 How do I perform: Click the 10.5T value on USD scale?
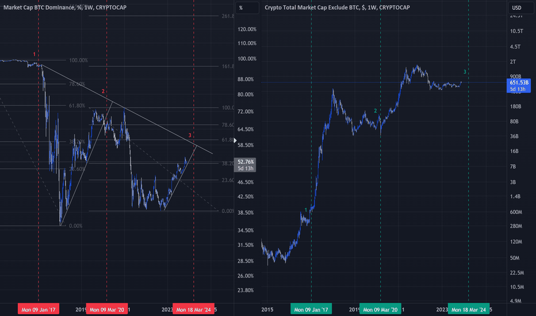click(x=516, y=31)
